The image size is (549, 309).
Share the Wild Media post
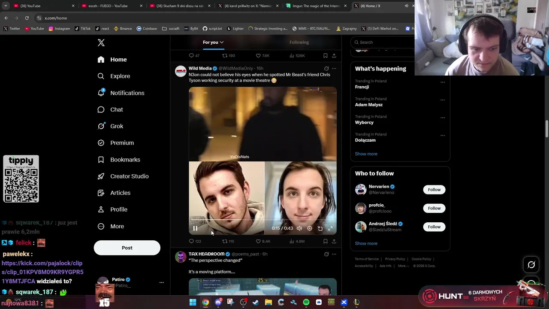point(334,241)
